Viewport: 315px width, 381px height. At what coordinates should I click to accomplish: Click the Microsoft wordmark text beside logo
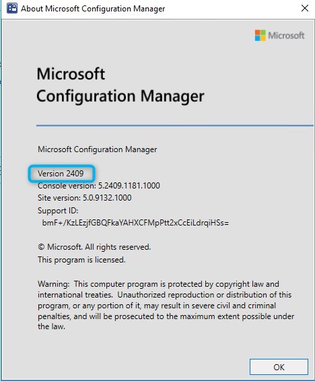coord(286,36)
